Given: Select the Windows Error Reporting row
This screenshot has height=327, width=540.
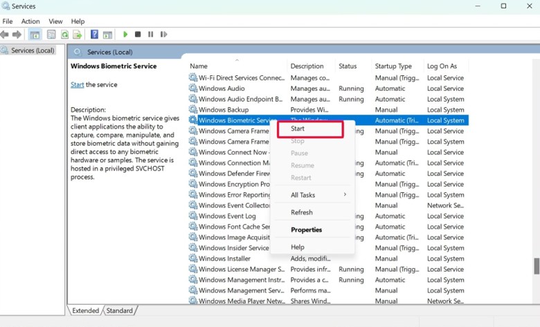Looking at the screenshot, I should coord(328,195).
